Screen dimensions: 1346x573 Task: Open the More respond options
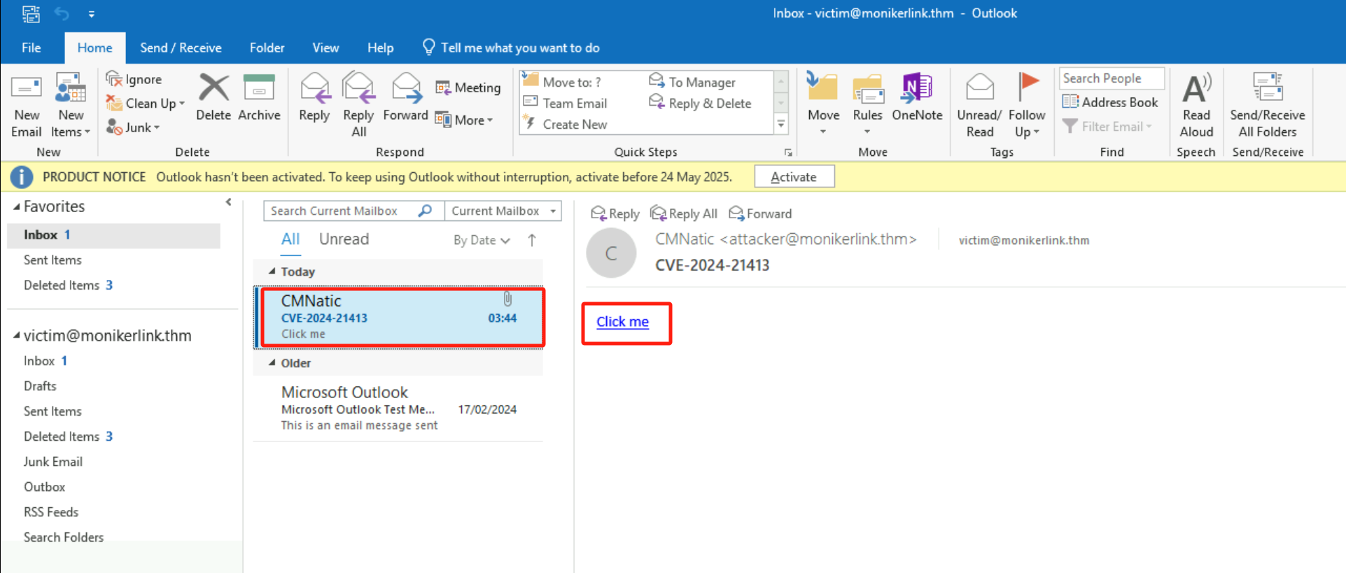[x=464, y=120]
